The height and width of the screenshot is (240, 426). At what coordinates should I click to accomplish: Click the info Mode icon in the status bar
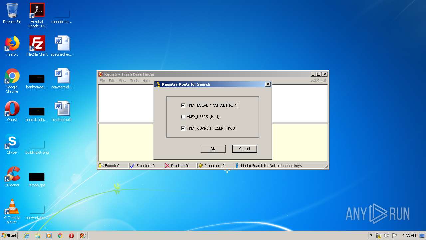click(x=237, y=166)
